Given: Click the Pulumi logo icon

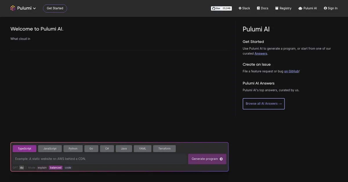Looking at the screenshot, I should 13,8.
